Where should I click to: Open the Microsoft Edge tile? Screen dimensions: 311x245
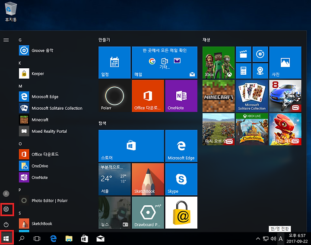[x=181, y=146]
